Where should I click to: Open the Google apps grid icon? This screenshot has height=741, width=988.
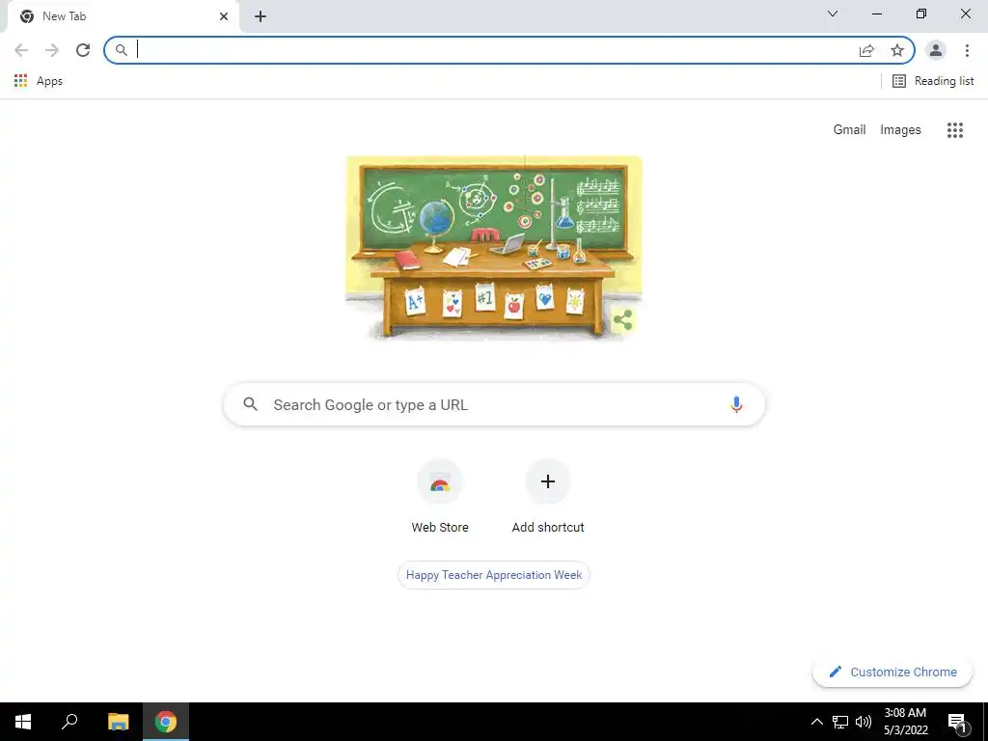tap(955, 130)
